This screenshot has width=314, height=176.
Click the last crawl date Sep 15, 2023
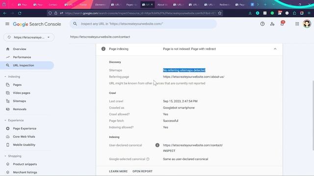coord(180,101)
